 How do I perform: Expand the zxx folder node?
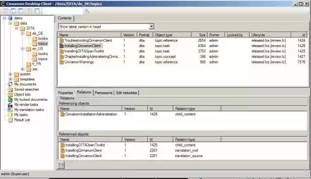(x=22, y=69)
